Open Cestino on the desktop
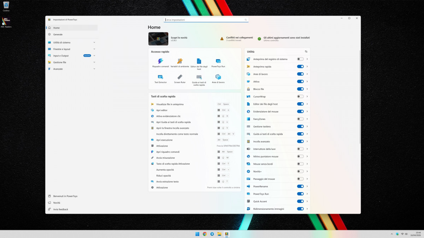 click(x=6, y=6)
